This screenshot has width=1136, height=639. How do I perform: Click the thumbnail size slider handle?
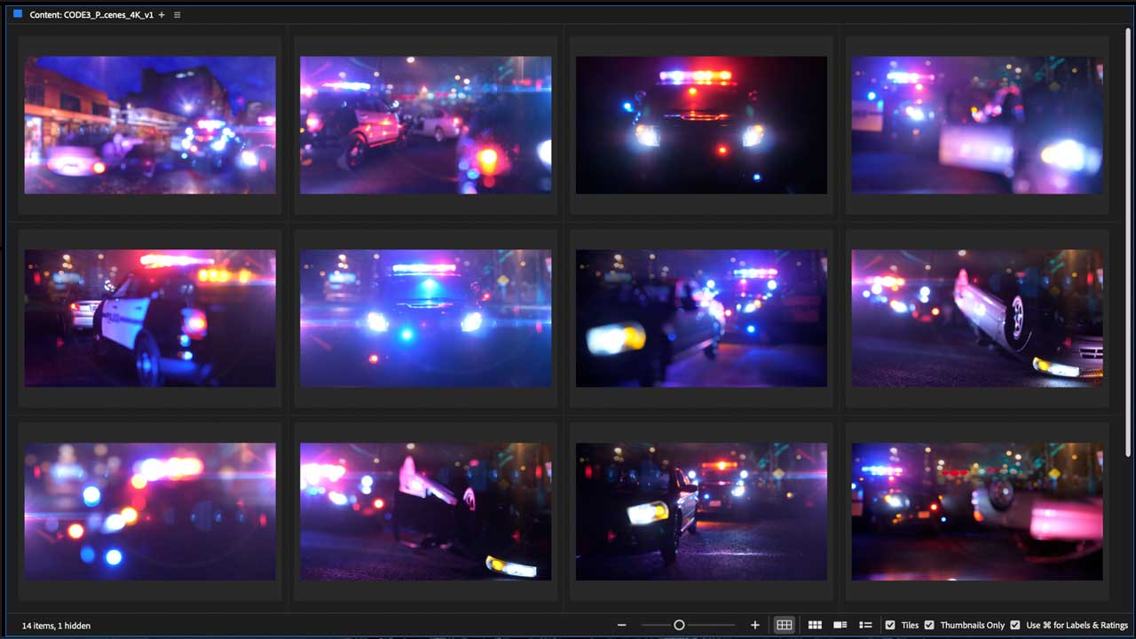pos(679,626)
